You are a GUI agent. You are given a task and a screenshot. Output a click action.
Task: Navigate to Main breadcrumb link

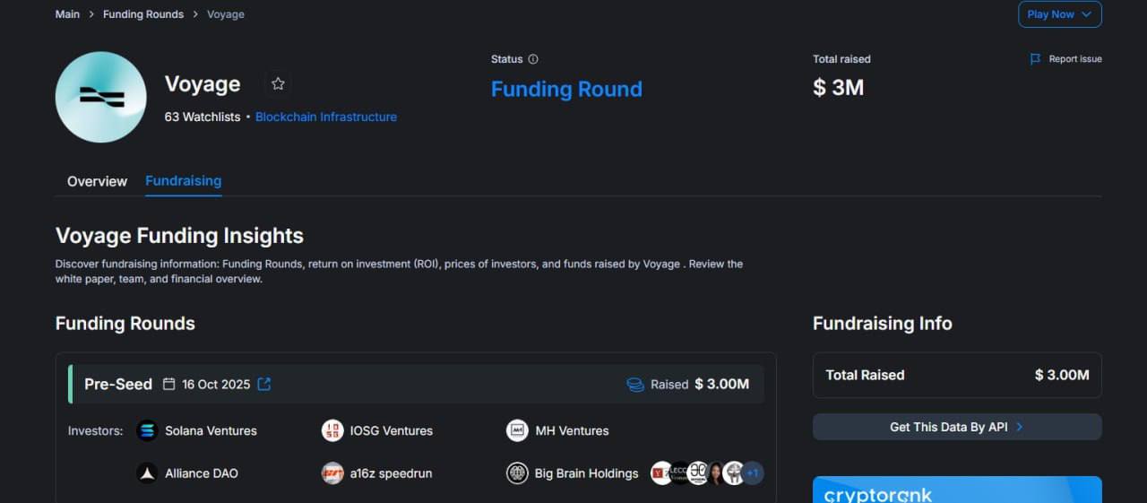(x=67, y=14)
